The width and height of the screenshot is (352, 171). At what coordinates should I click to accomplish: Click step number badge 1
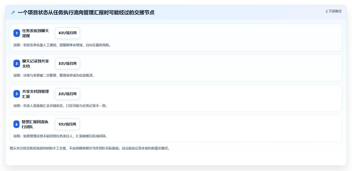pyautogui.click(x=17, y=33)
